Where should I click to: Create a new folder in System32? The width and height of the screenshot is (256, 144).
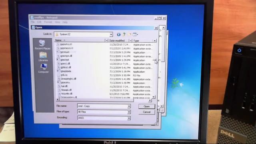(130, 34)
